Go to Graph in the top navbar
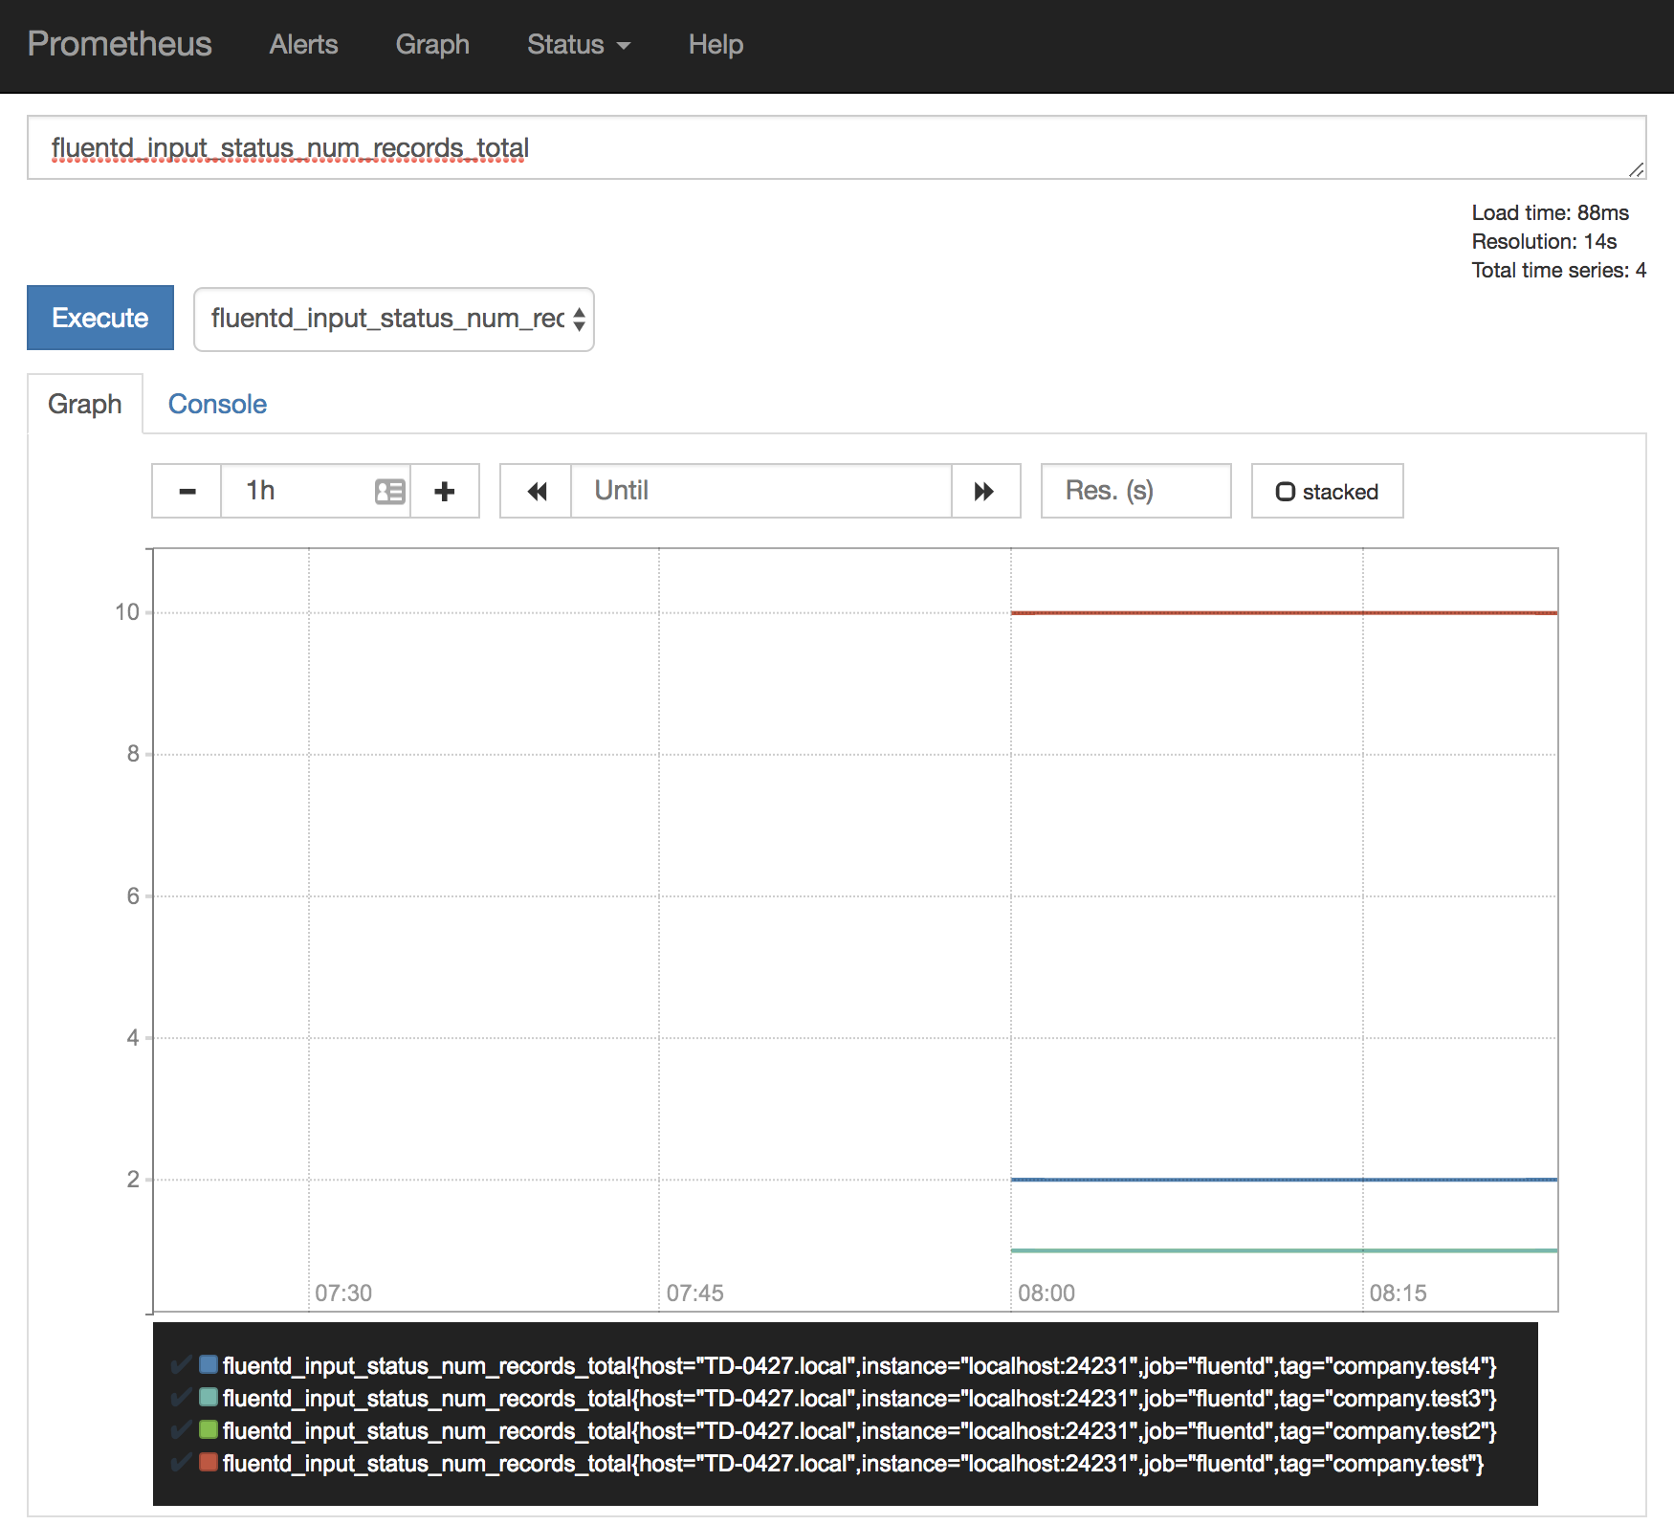The image size is (1674, 1525). click(432, 45)
